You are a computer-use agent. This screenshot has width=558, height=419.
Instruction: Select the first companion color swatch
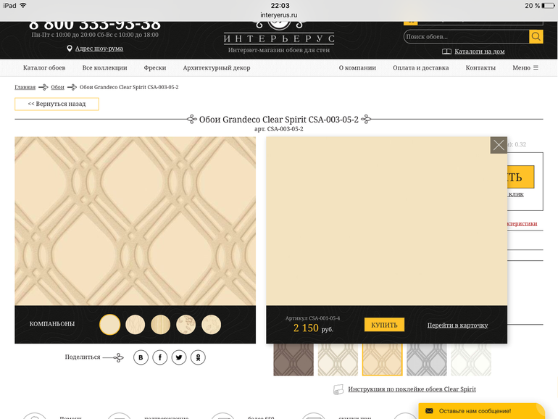tap(109, 324)
